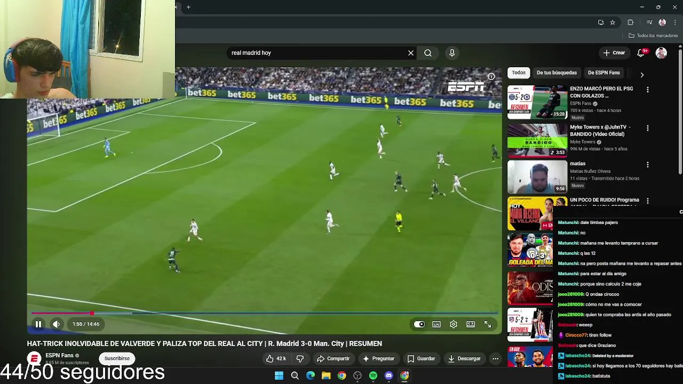Click the search field reading real madrid hoy
Viewport: 683px width, 384px height.
[x=317, y=53]
